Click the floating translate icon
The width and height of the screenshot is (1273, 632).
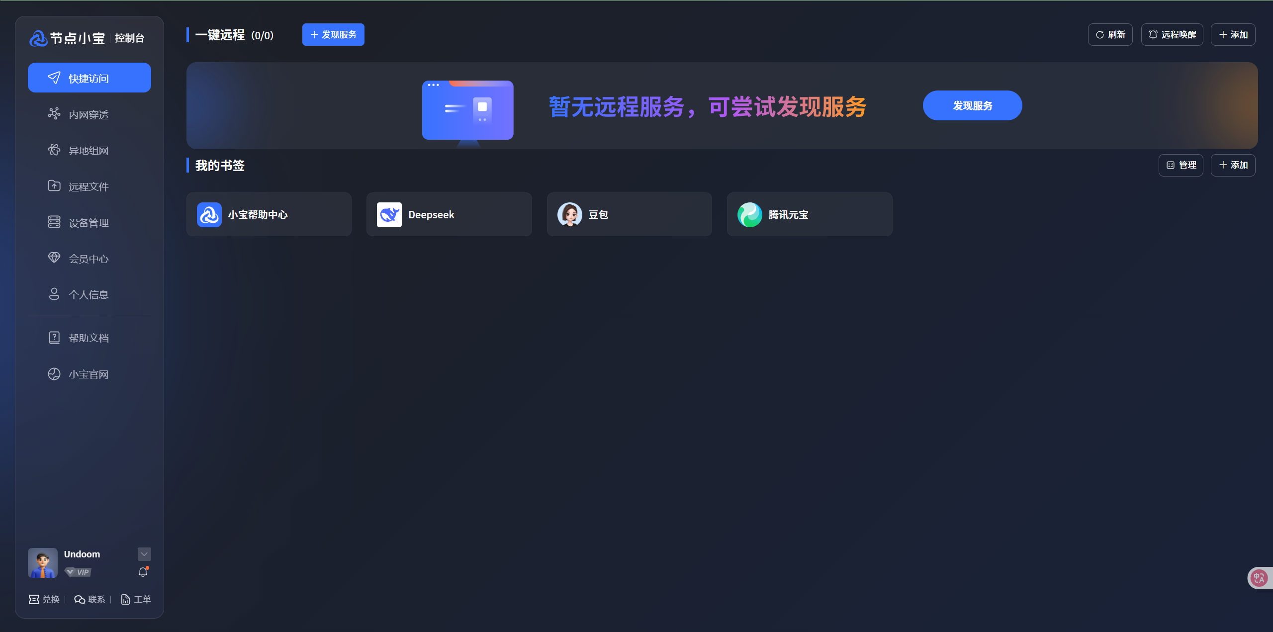tap(1259, 578)
